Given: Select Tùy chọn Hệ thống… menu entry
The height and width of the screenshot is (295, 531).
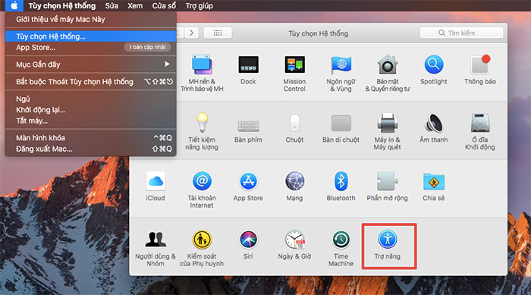Looking at the screenshot, I should (91, 36).
